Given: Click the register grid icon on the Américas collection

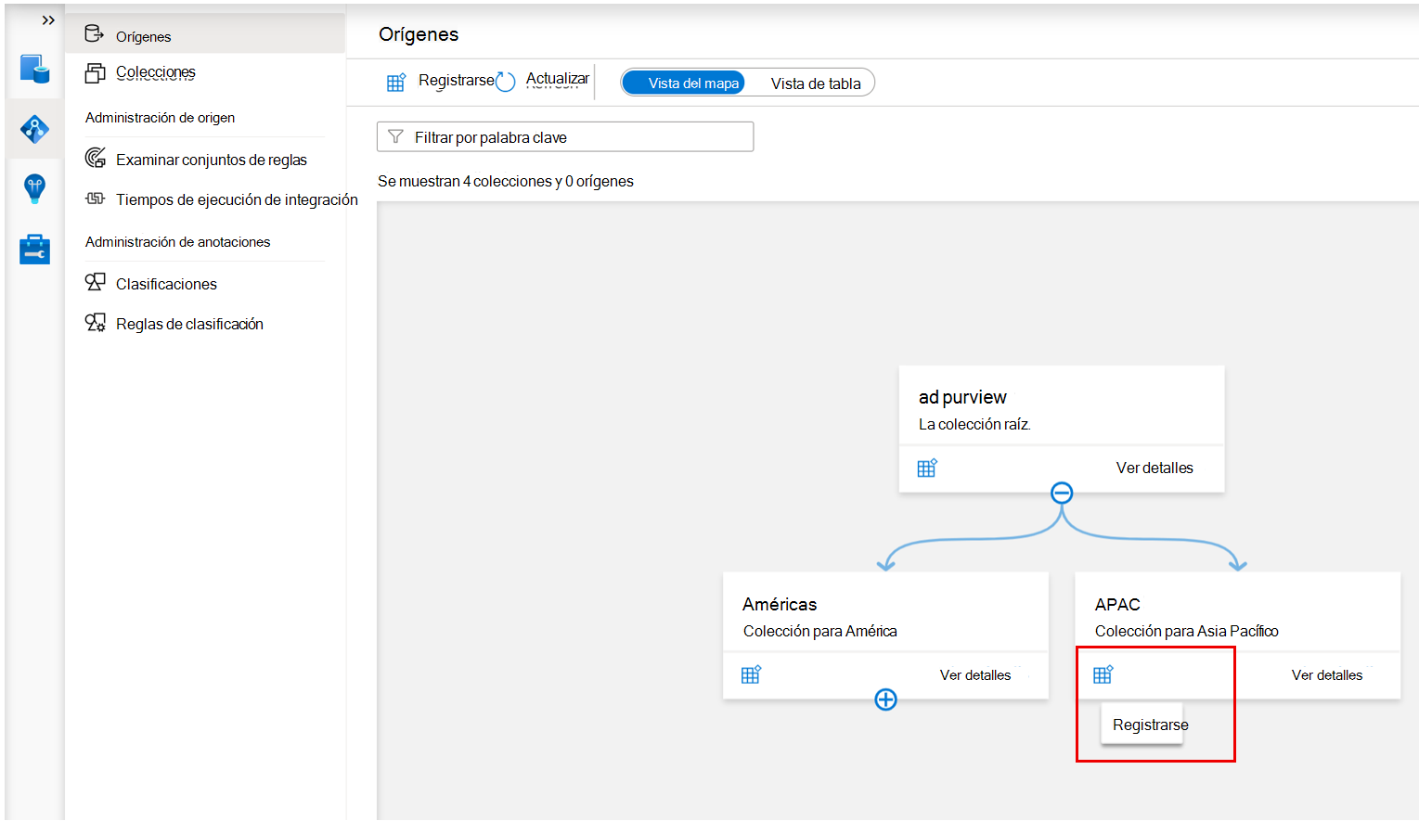Looking at the screenshot, I should (x=751, y=674).
